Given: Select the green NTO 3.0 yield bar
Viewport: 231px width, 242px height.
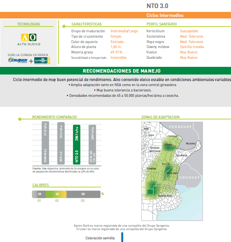Looking at the screenshot, I should pyautogui.click(x=76, y=144).
